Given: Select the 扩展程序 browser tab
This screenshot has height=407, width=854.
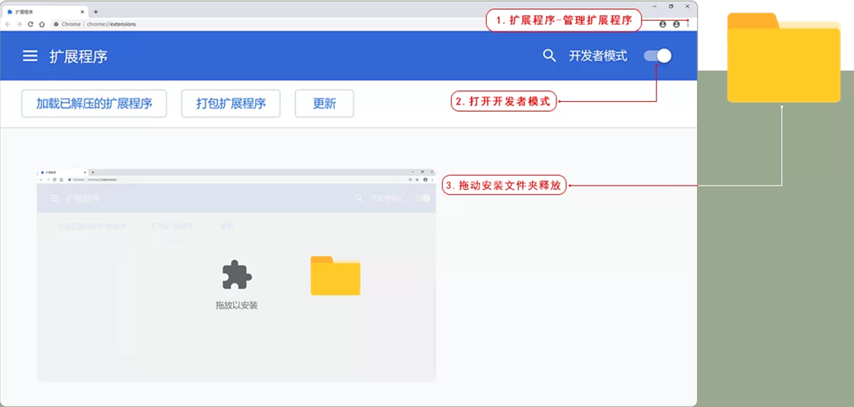Looking at the screenshot, I should 44,12.
